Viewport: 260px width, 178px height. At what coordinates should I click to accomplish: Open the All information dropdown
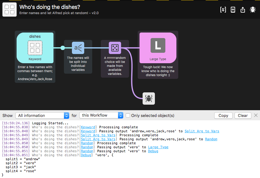click(42, 115)
